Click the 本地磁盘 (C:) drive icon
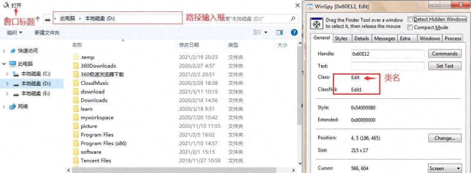Image resolution: width=471 pixels, height=173 pixels. (x=16, y=74)
